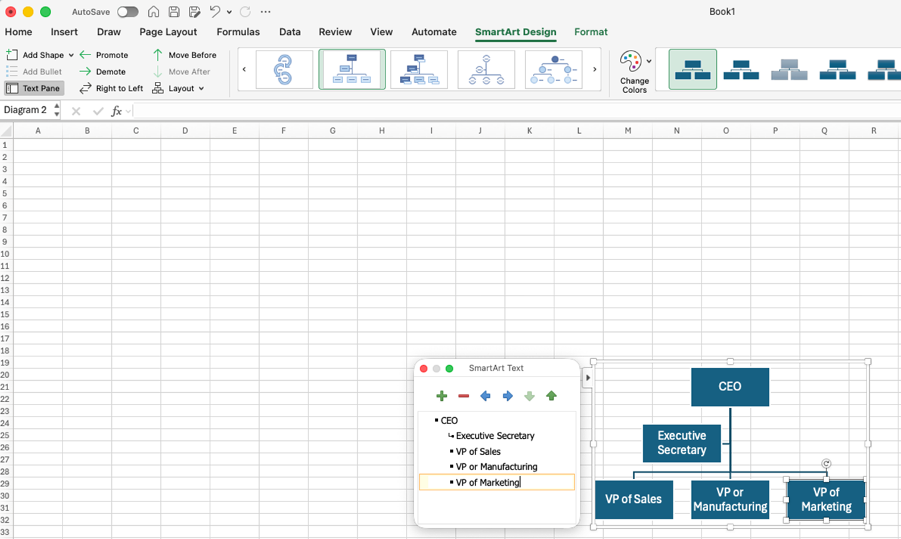Click the red minus icon in SmartArt Text
Screen dimensions: 901x539
(x=464, y=396)
